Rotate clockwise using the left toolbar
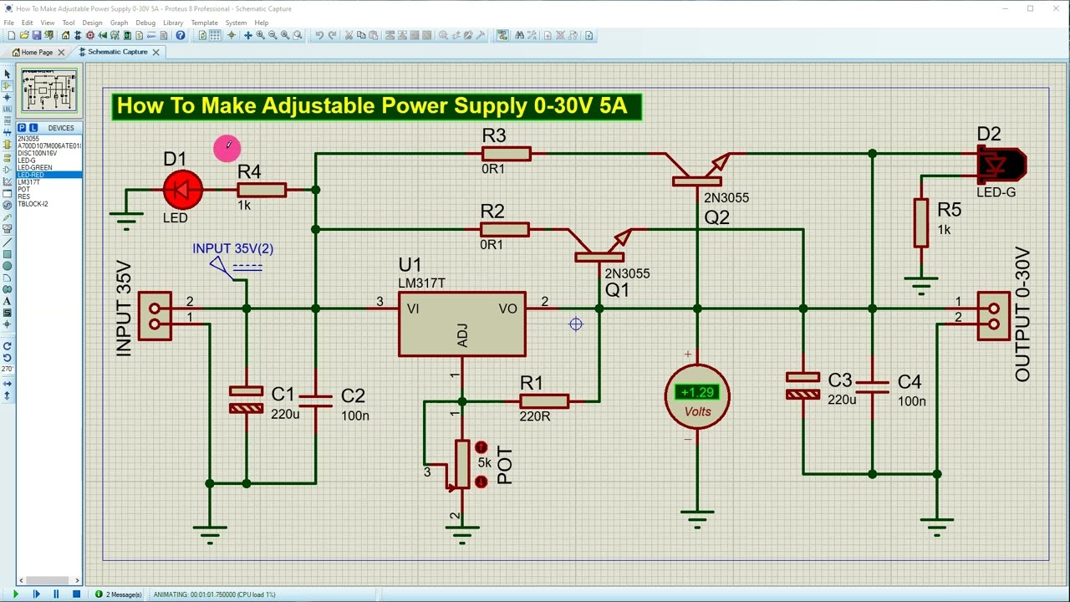Image resolution: width=1070 pixels, height=602 pixels. point(8,346)
